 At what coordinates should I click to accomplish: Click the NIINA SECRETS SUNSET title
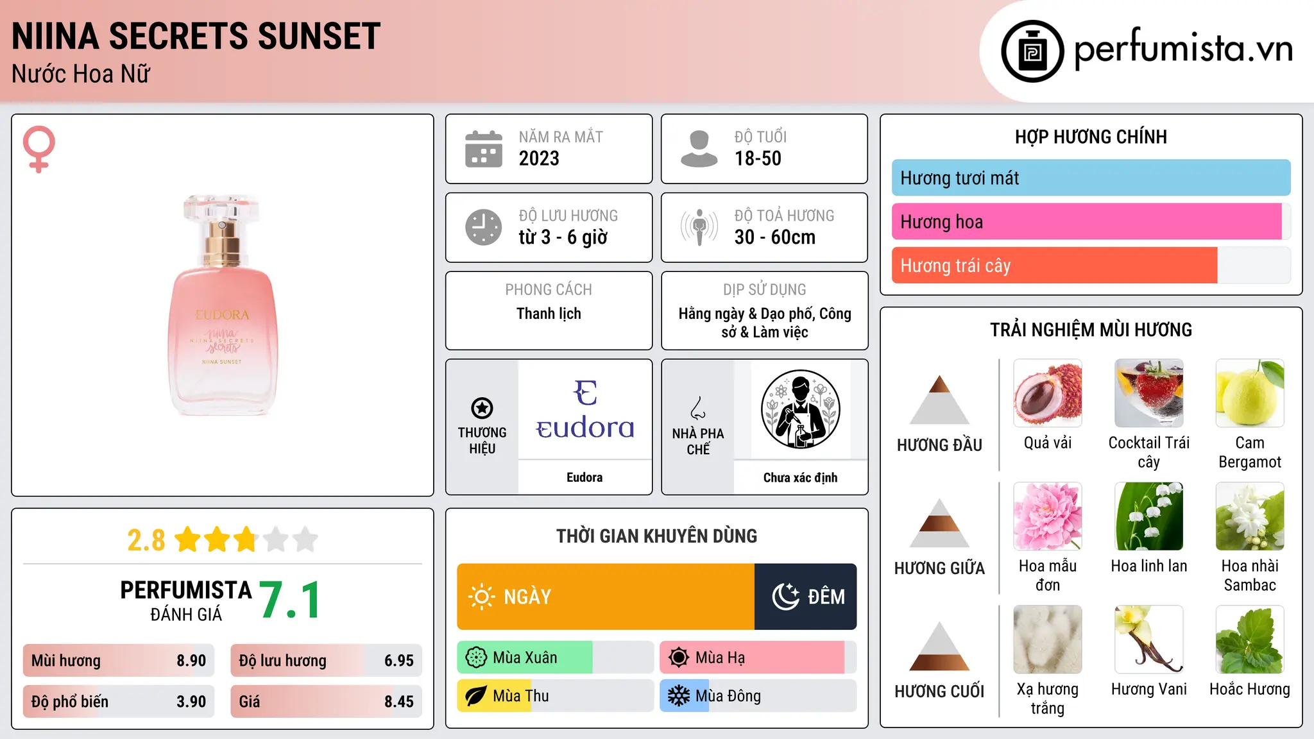coord(196,36)
